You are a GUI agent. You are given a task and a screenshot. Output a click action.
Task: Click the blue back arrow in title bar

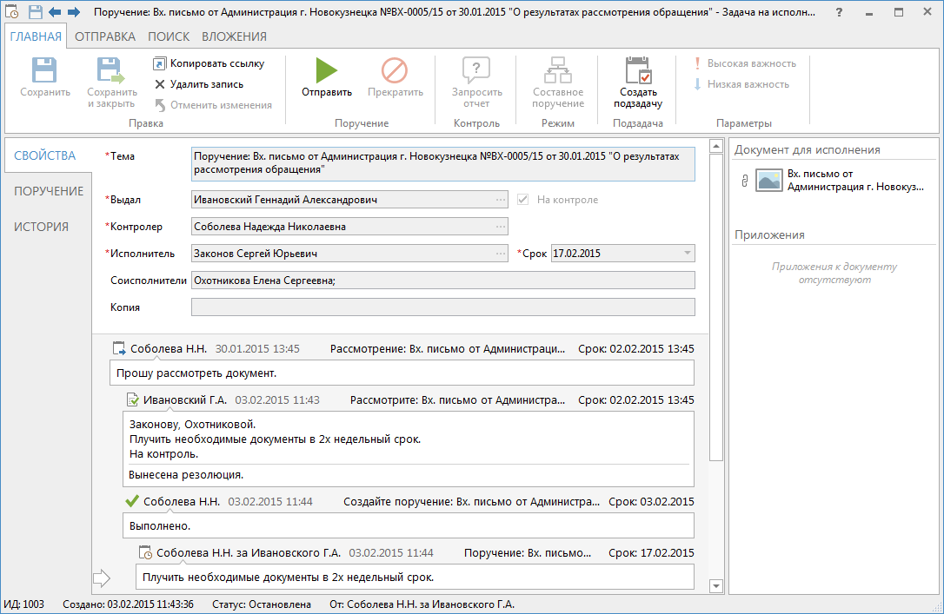(55, 13)
